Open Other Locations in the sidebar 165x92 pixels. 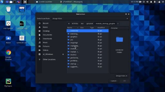tap(49, 60)
